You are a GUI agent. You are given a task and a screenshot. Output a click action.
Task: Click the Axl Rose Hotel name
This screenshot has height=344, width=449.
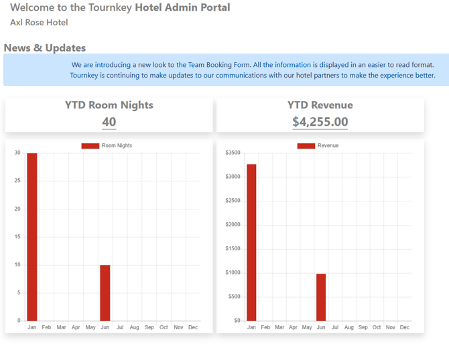[x=39, y=23]
